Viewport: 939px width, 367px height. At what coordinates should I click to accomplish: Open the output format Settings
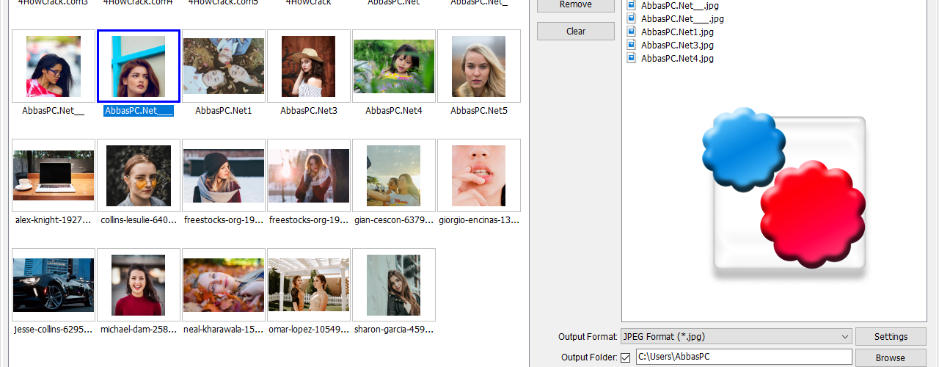point(891,336)
